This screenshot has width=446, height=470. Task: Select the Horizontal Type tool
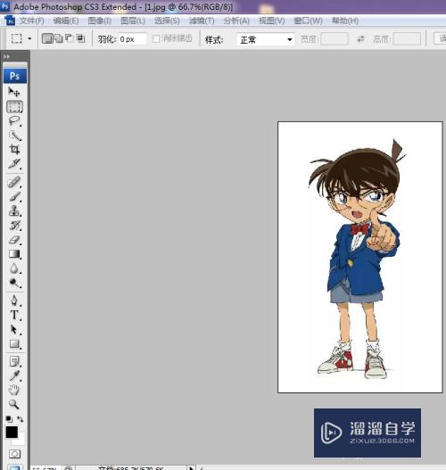(14, 315)
